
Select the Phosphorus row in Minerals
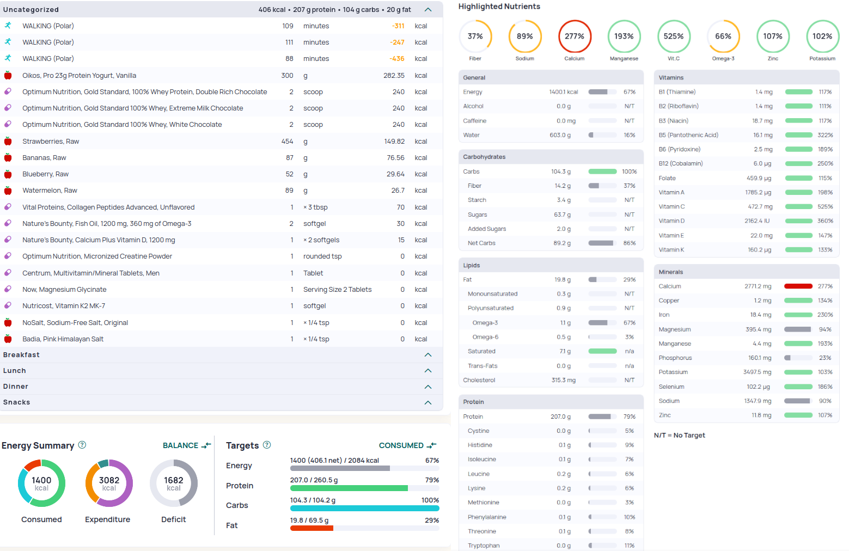tap(746, 358)
